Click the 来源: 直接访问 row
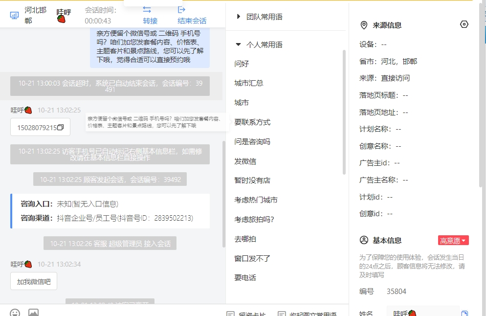486x316 pixels. click(x=384, y=78)
